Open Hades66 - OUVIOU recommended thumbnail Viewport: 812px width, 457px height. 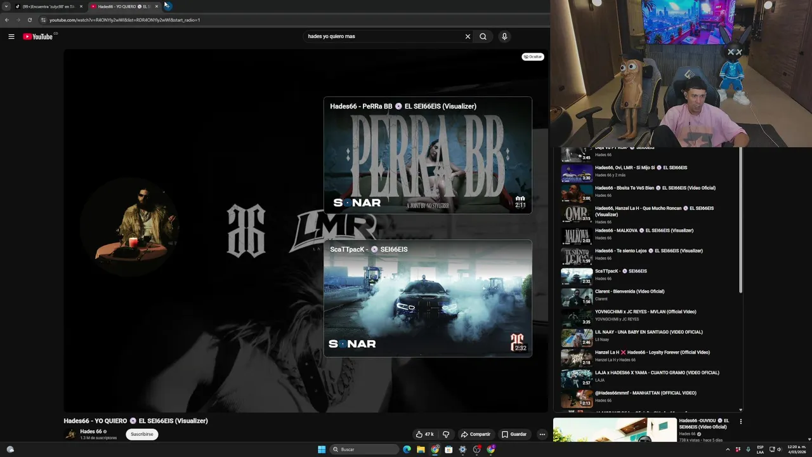pyautogui.click(x=615, y=430)
